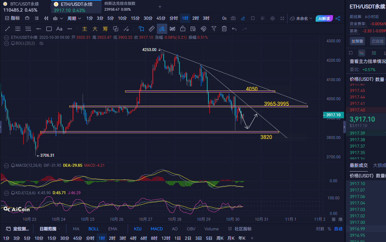Switch price axis to 对数 log scale
The image size is (386, 242).
320,229
